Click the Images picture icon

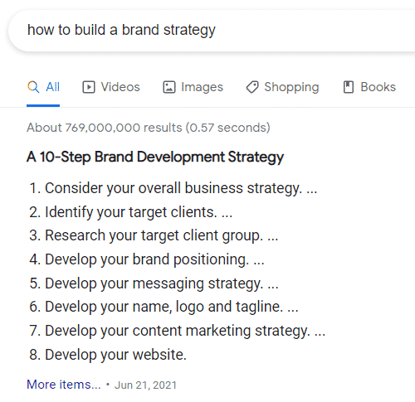(169, 87)
